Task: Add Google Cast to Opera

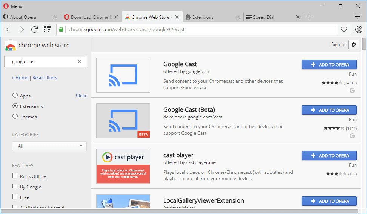Action: coord(329,65)
